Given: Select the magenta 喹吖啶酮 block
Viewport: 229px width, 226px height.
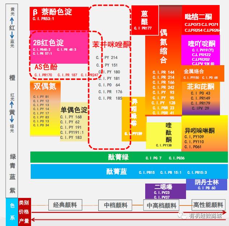Looking at the screenshot, I should click(x=201, y=51).
